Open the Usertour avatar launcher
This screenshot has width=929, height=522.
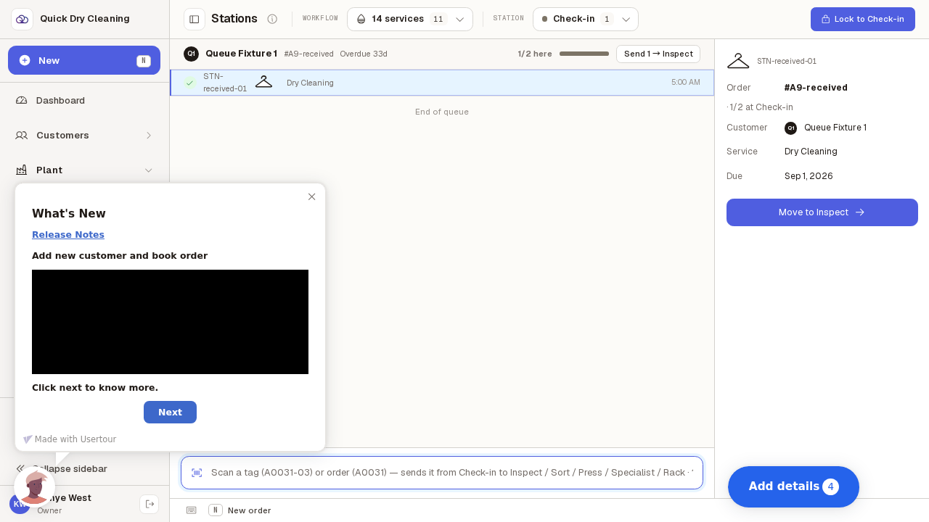pyautogui.click(x=35, y=486)
